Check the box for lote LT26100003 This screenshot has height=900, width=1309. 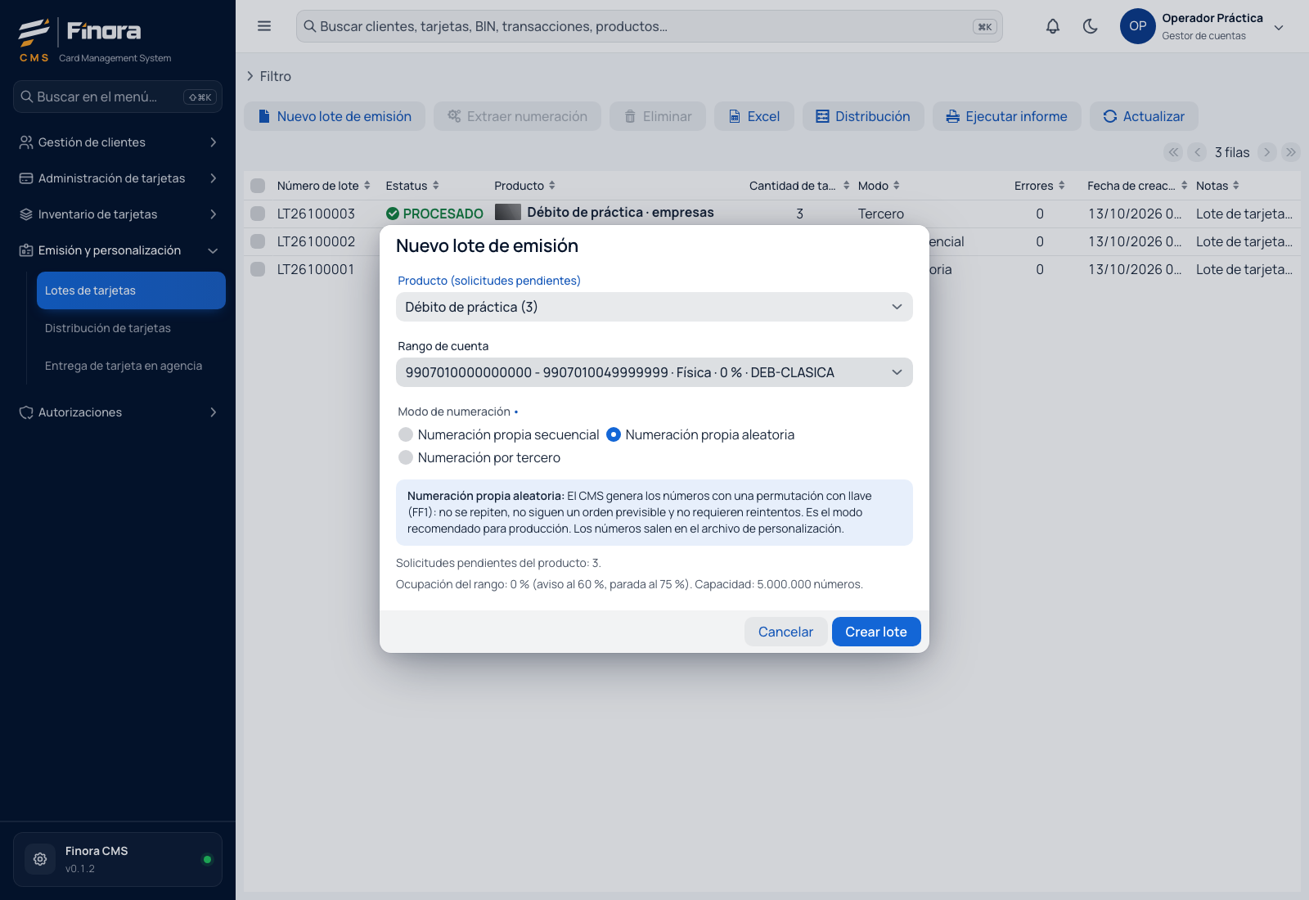coord(258,214)
